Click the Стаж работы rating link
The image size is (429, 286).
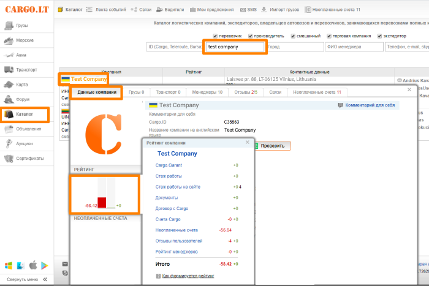[x=169, y=176]
